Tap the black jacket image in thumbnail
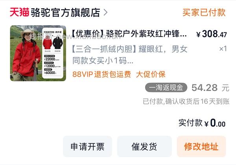Viewport: 236px width, 165px height. (57, 43)
